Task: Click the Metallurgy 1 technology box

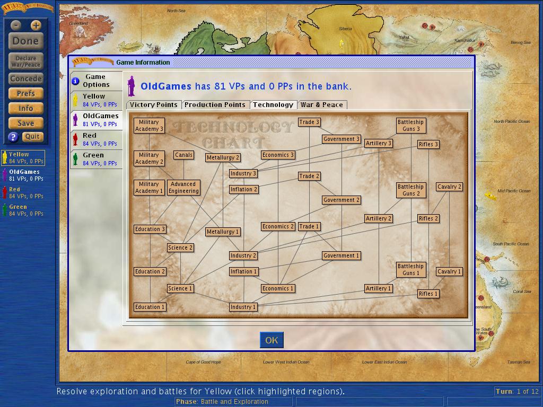Action: tap(223, 232)
